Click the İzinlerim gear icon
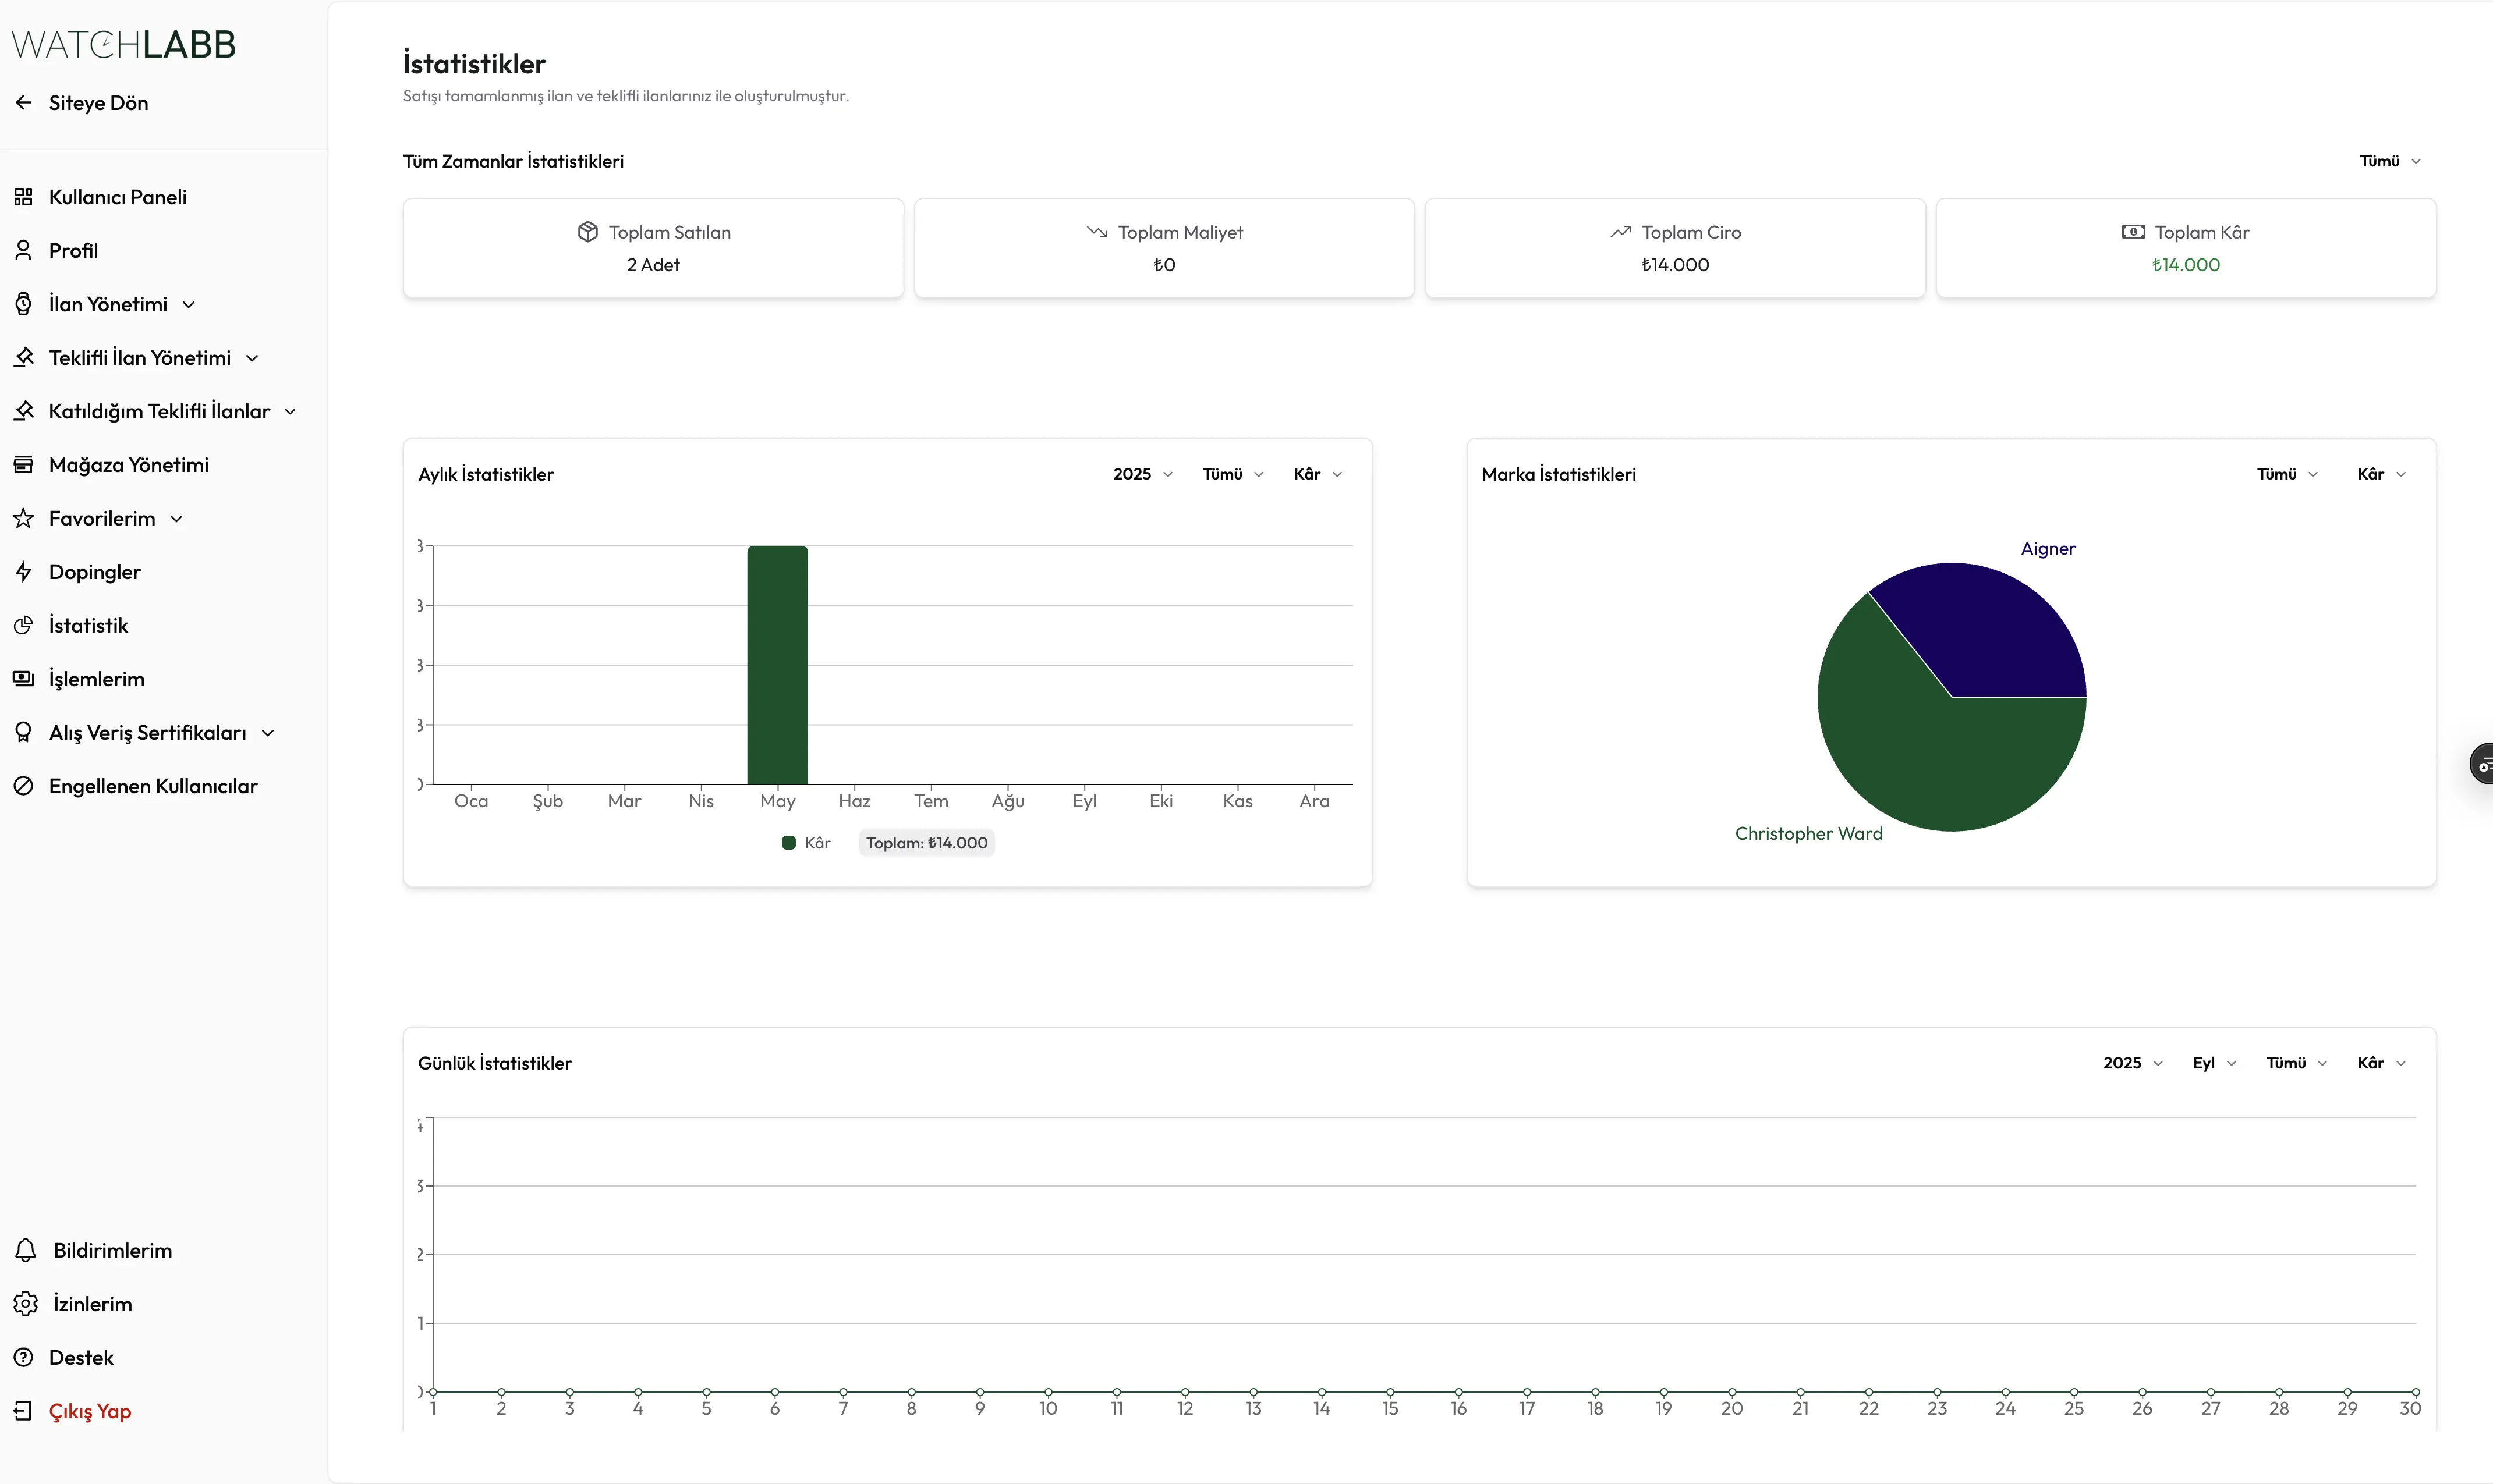The image size is (2493, 1484). 26,1304
